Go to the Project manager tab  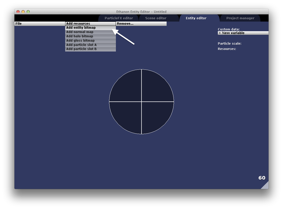click(240, 18)
